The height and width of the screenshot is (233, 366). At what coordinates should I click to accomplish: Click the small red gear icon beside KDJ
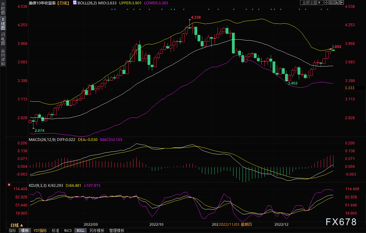click(x=9, y=185)
